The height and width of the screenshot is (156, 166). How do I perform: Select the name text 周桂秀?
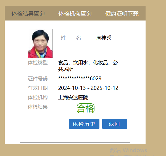[104, 38]
